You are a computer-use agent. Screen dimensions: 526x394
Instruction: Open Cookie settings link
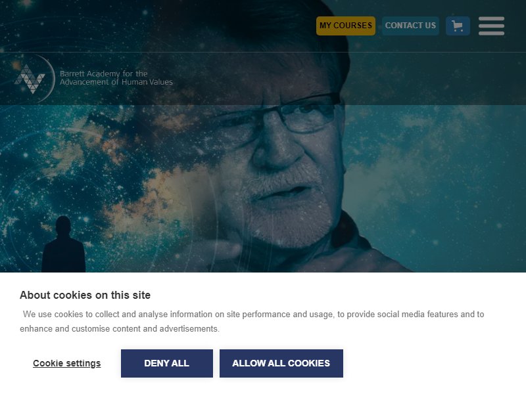click(x=67, y=363)
